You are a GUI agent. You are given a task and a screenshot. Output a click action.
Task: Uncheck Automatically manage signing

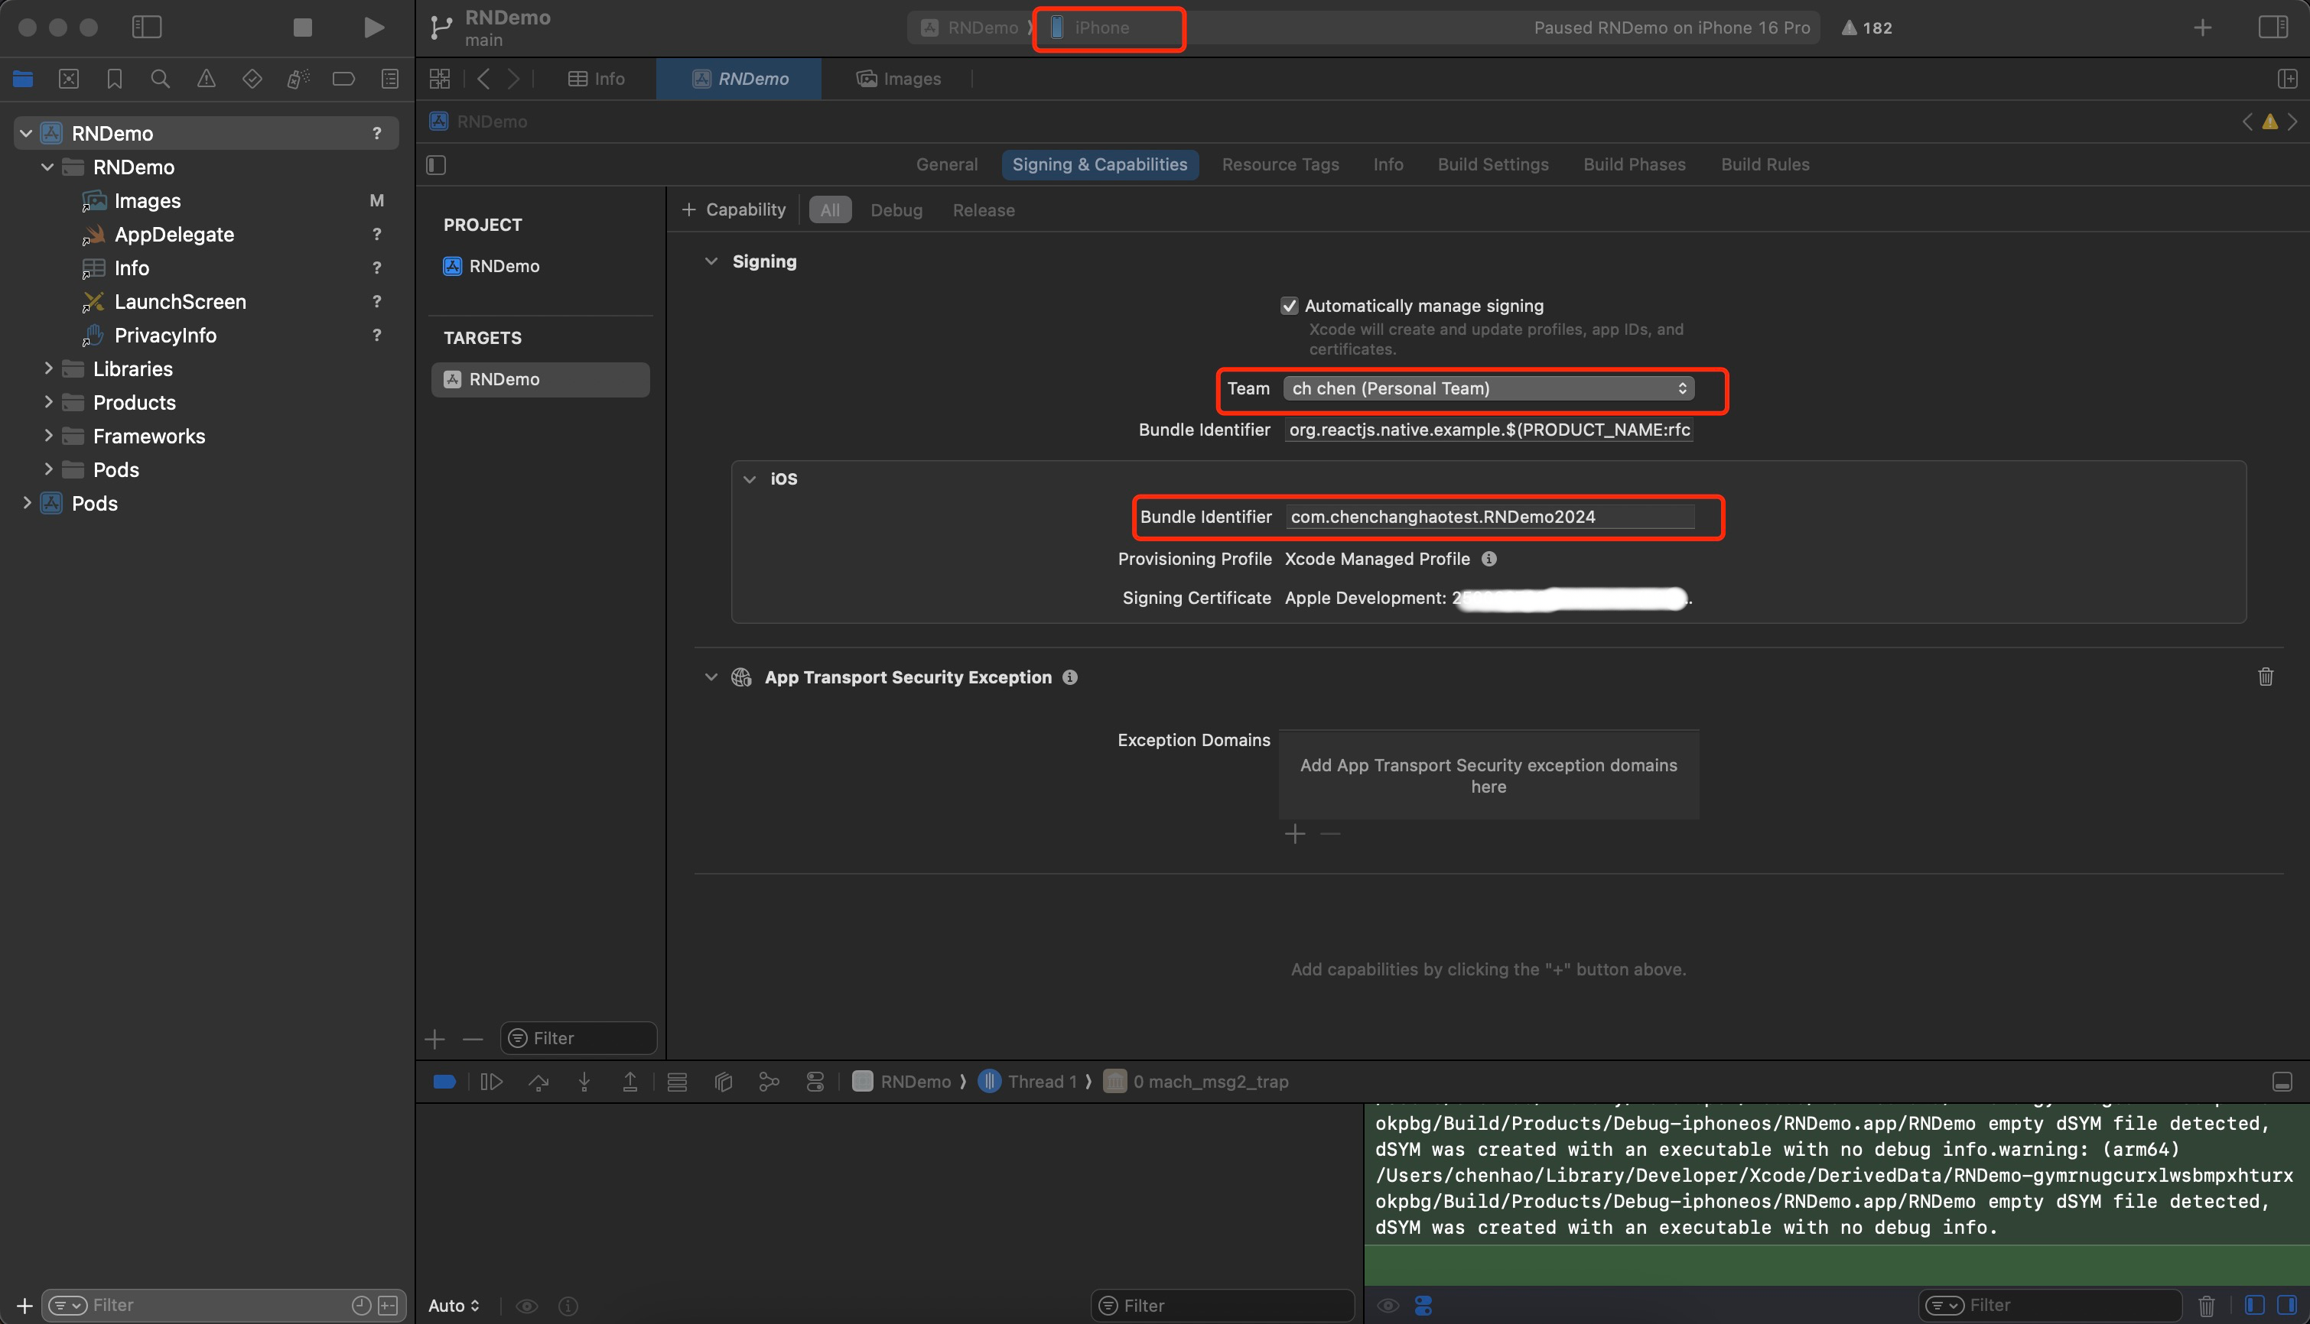point(1288,307)
